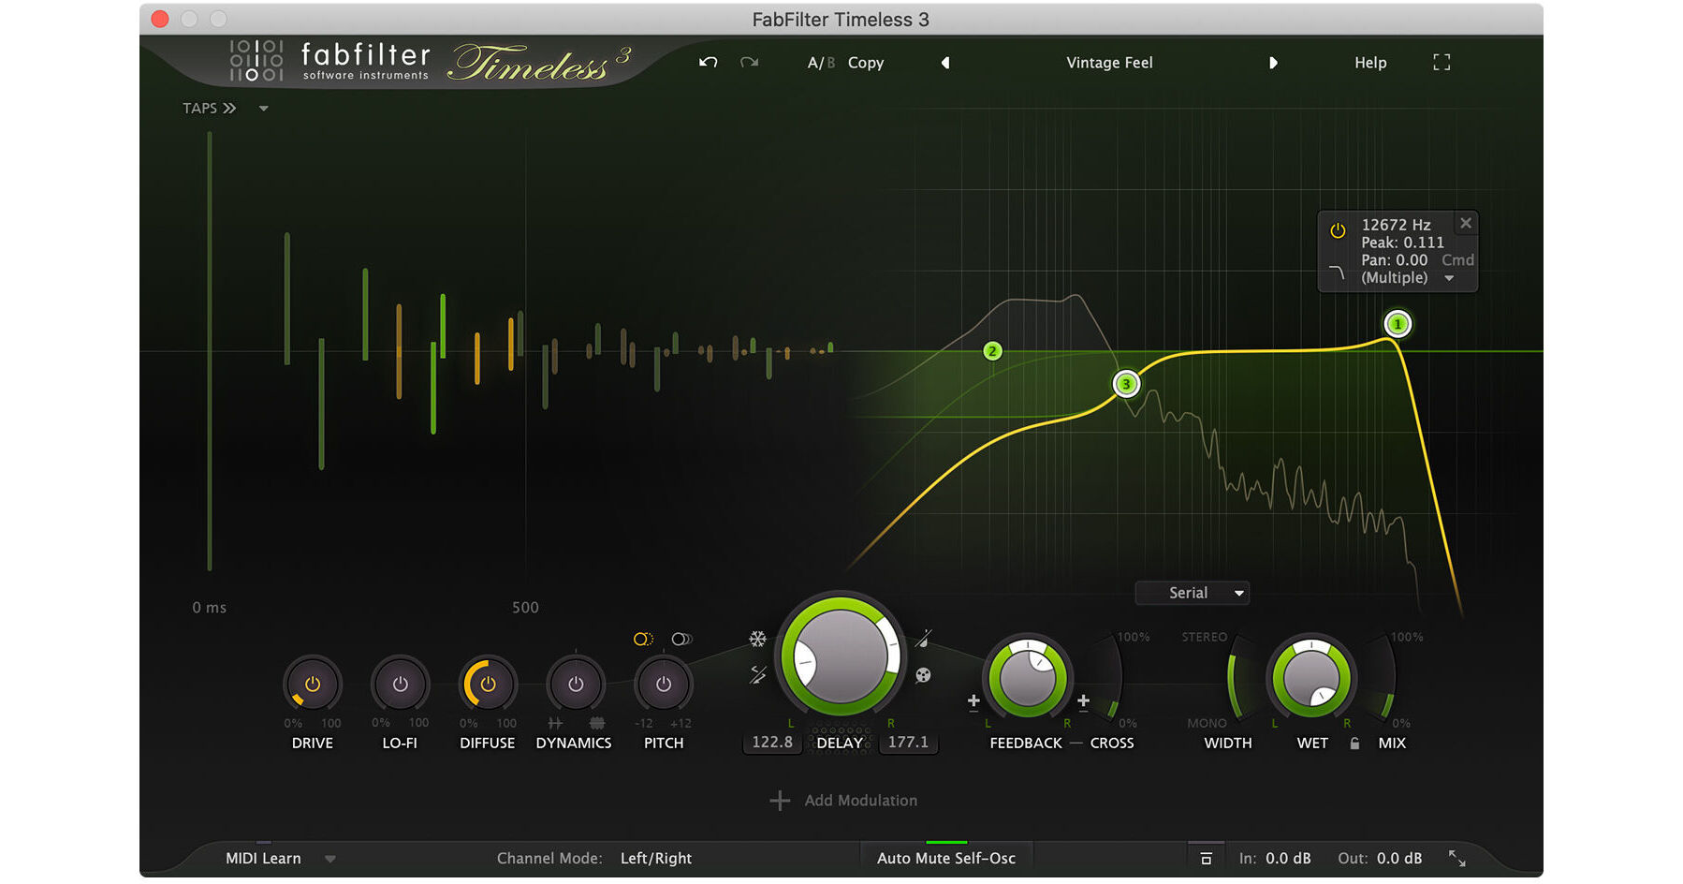
Task: Click the full-screen resize icon next to Help
Action: click(1442, 62)
